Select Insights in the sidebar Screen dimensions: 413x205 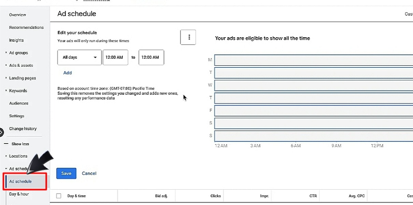tap(16, 40)
